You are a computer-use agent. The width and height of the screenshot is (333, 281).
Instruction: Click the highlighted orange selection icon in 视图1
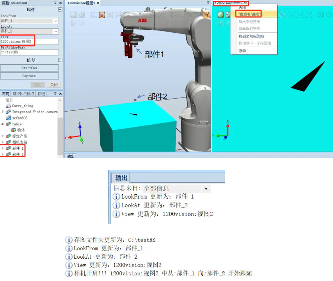pos(102,15)
